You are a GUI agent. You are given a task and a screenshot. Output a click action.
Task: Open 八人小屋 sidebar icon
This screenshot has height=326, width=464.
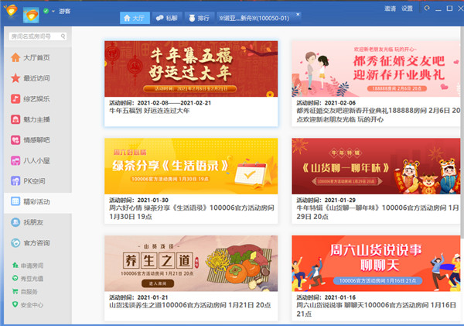pyautogui.click(x=15, y=160)
